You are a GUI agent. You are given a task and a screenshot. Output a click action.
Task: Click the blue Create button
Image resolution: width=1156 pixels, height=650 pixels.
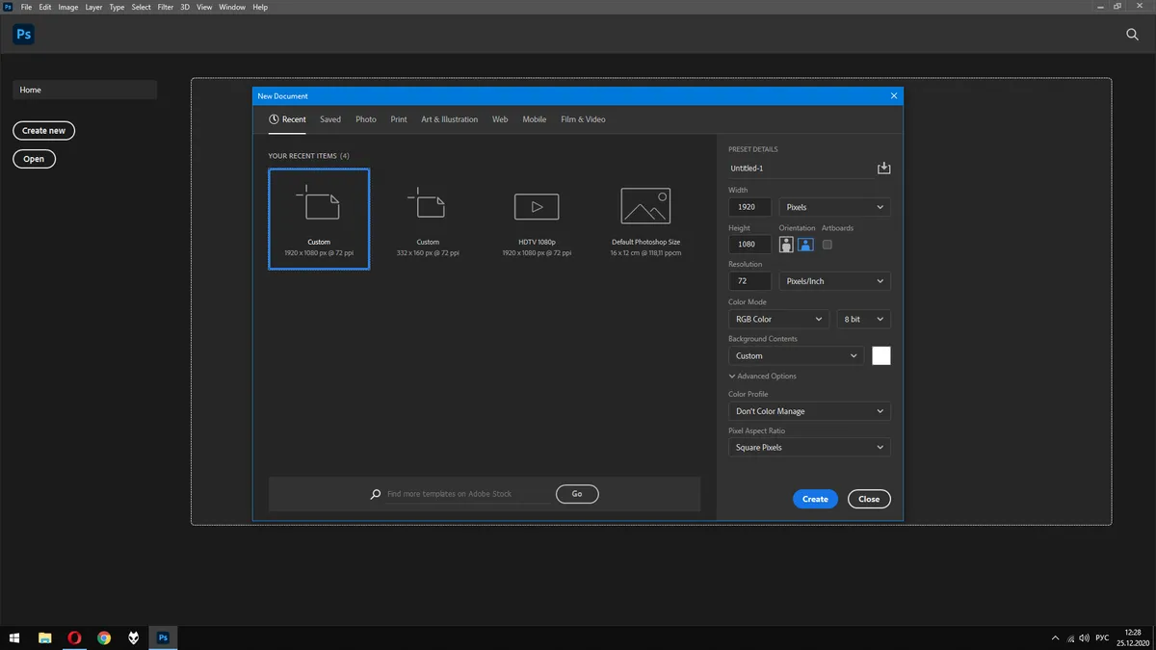tap(815, 499)
